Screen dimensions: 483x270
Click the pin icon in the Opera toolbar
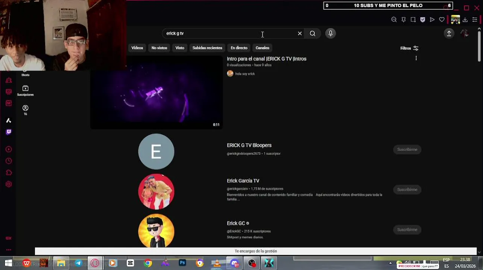(x=403, y=19)
